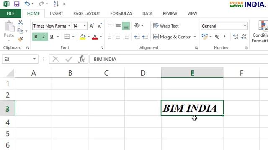Click the Paste clipboard icon

(9, 26)
